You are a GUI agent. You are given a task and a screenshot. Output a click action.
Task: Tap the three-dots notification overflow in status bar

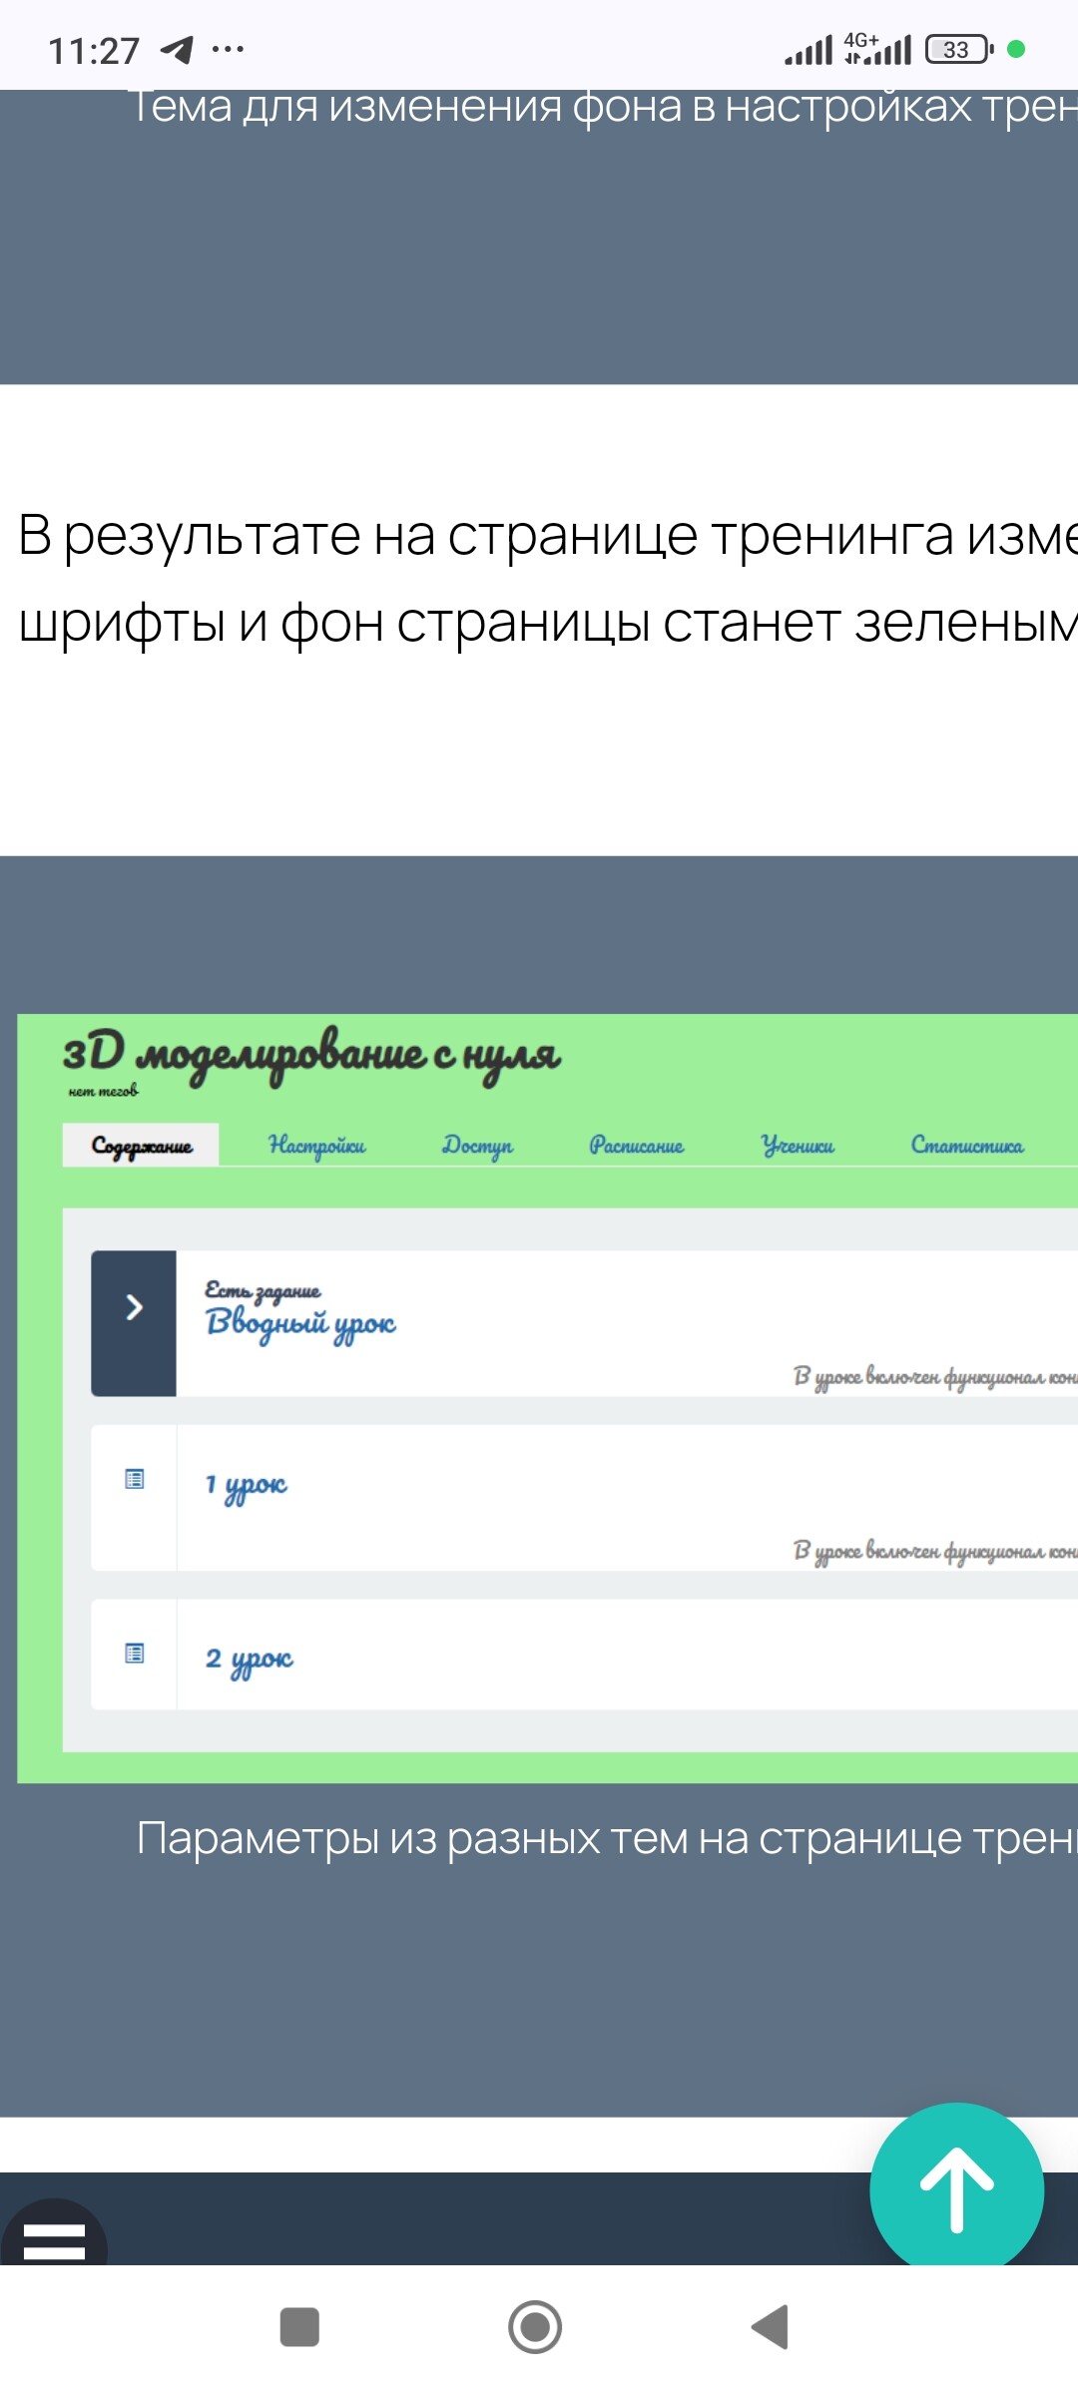[x=228, y=49]
